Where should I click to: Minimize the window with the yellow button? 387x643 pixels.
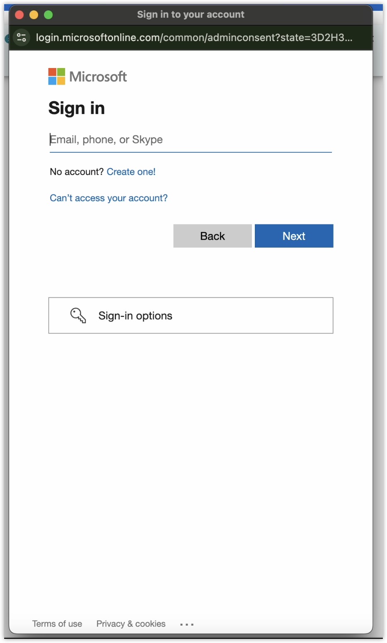click(34, 15)
